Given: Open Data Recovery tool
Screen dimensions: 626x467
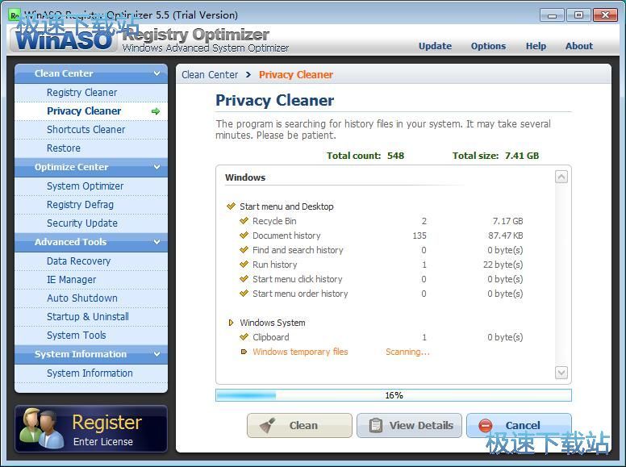Looking at the screenshot, I should (91, 261).
